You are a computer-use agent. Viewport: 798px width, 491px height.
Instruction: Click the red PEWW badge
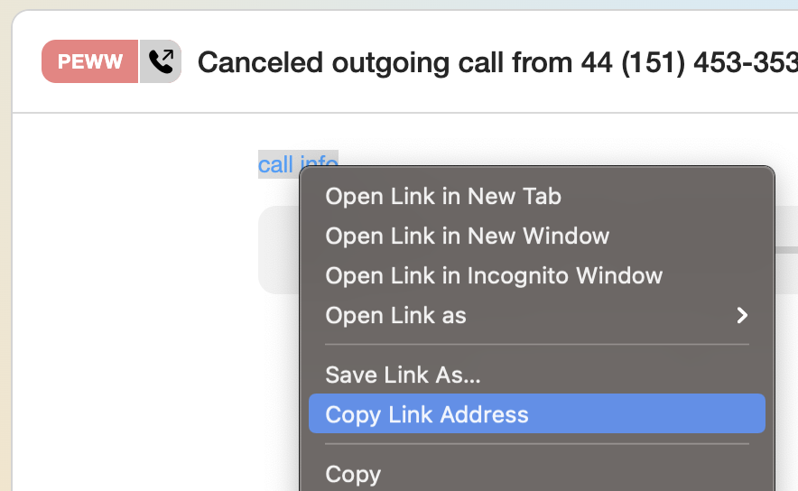pos(90,61)
